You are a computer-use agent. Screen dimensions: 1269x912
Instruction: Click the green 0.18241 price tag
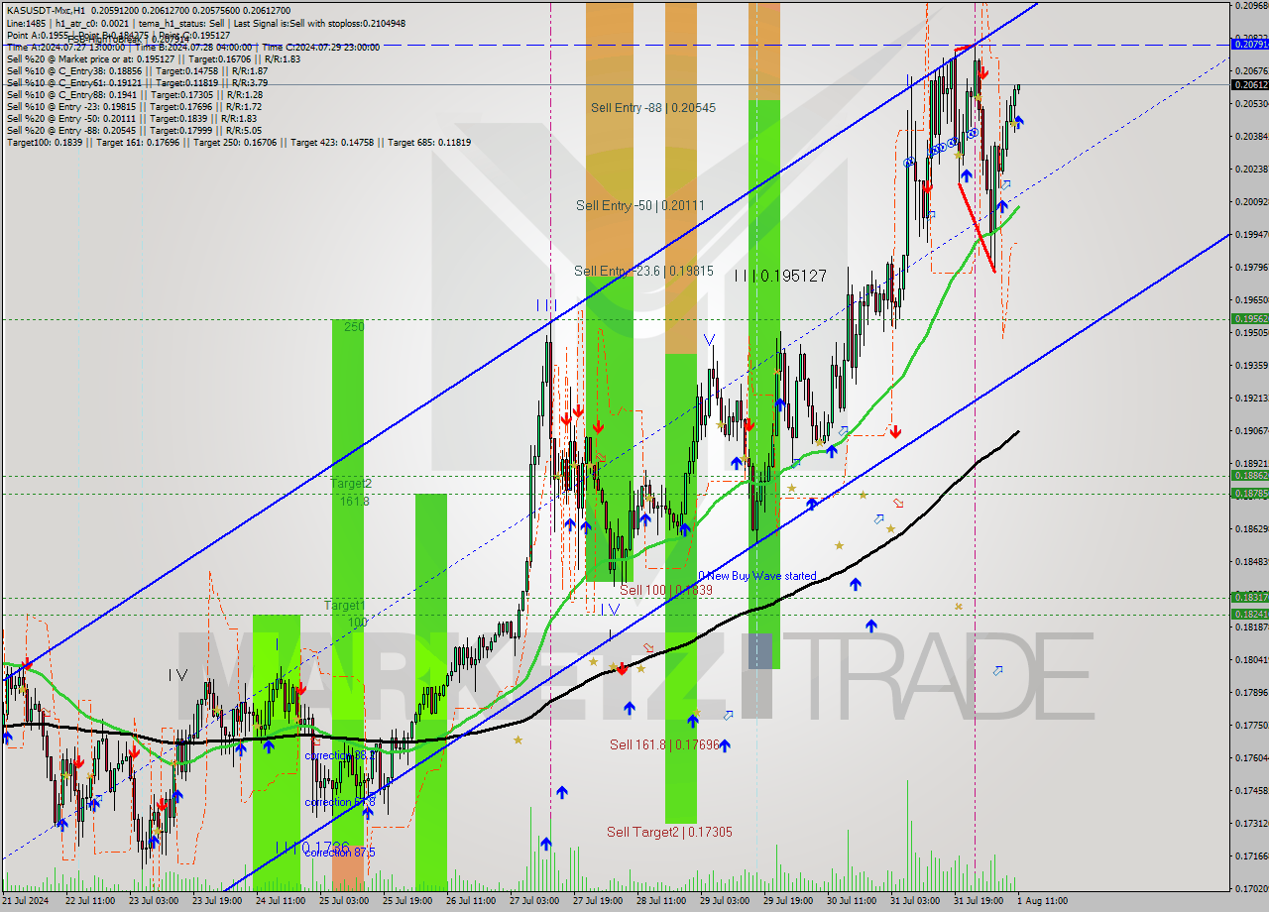1249,615
